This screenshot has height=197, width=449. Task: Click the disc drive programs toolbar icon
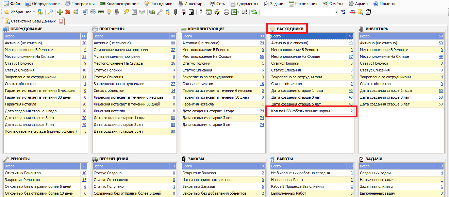point(93,12)
